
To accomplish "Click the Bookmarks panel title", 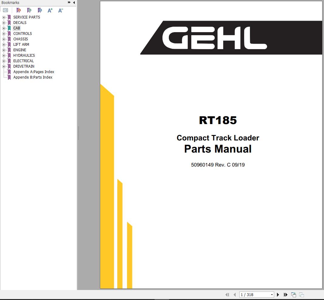I will (x=10, y=3).
